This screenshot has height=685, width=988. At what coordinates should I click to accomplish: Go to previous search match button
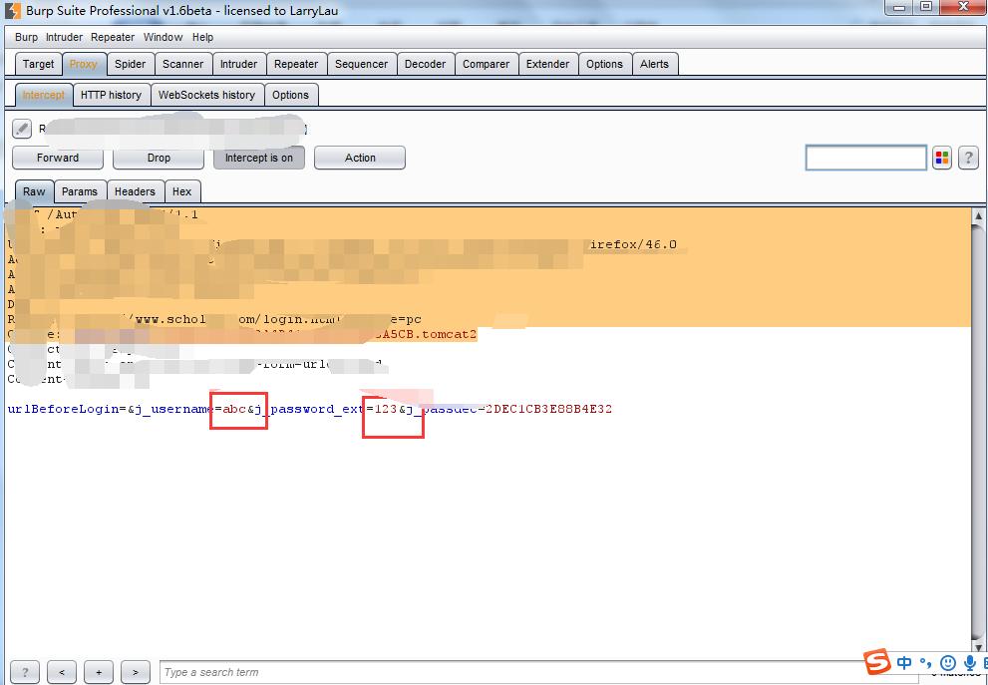pyautogui.click(x=61, y=672)
